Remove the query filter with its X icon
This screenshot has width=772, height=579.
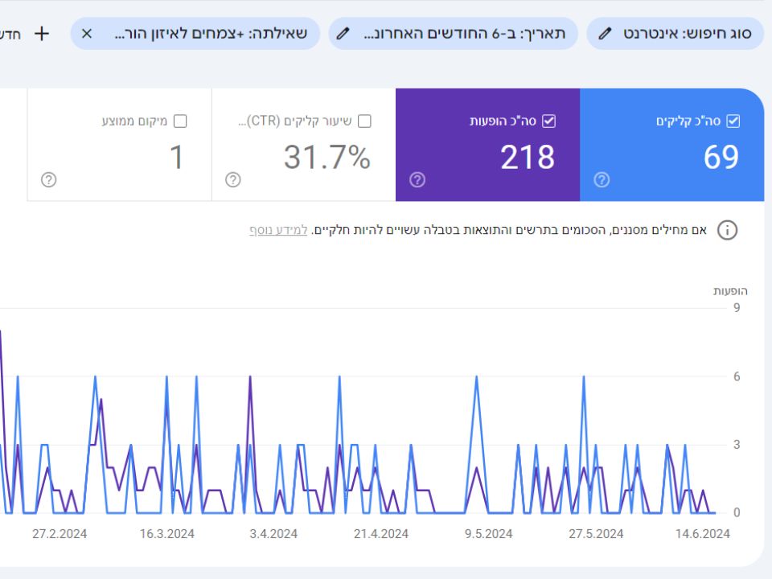pos(87,34)
